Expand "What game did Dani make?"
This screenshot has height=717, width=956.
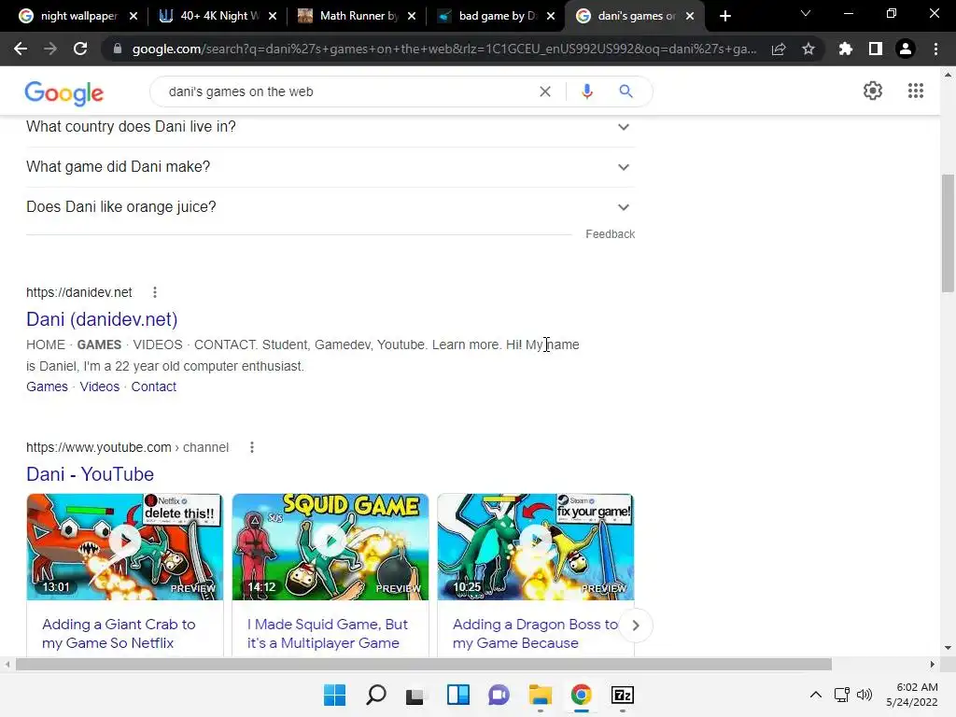(330, 167)
